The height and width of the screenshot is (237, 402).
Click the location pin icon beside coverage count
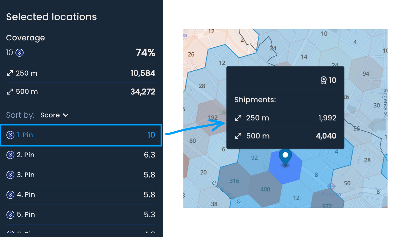pyautogui.click(x=20, y=52)
